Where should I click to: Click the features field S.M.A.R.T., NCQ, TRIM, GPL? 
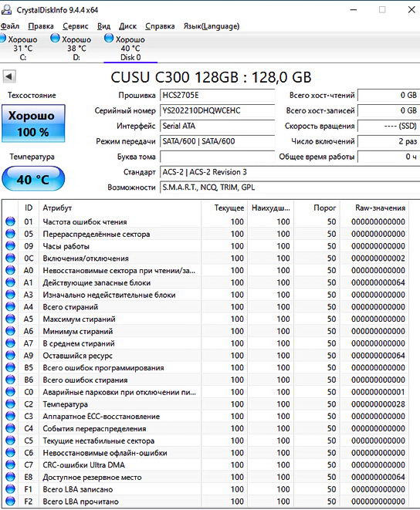click(x=290, y=187)
